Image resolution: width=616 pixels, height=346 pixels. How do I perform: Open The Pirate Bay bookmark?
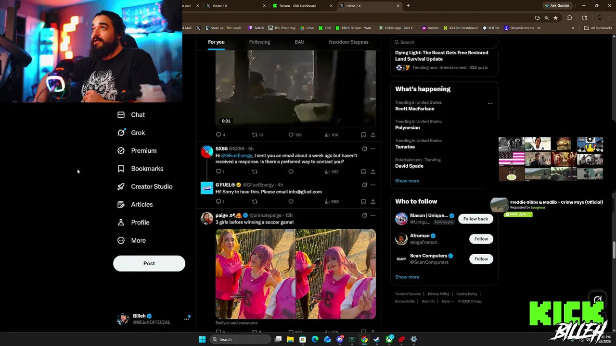pyautogui.click(x=282, y=28)
